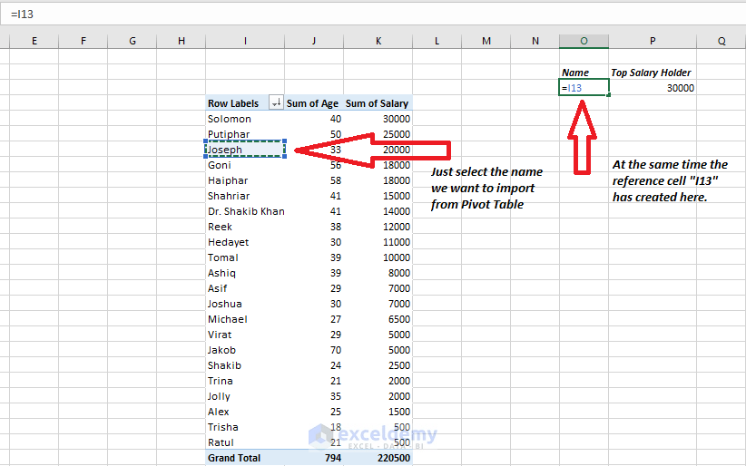The image size is (746, 466).
Task: Select column H header
Action: [x=182, y=41]
